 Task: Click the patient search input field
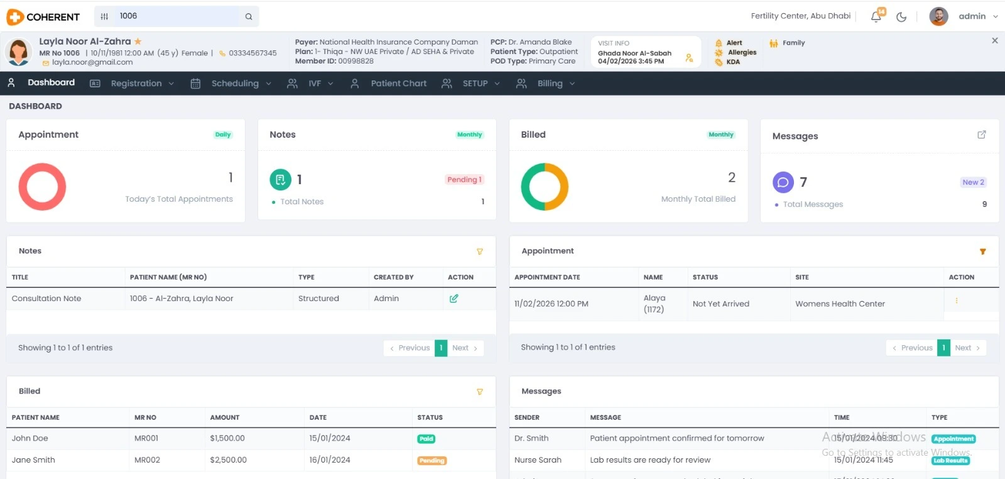[176, 16]
